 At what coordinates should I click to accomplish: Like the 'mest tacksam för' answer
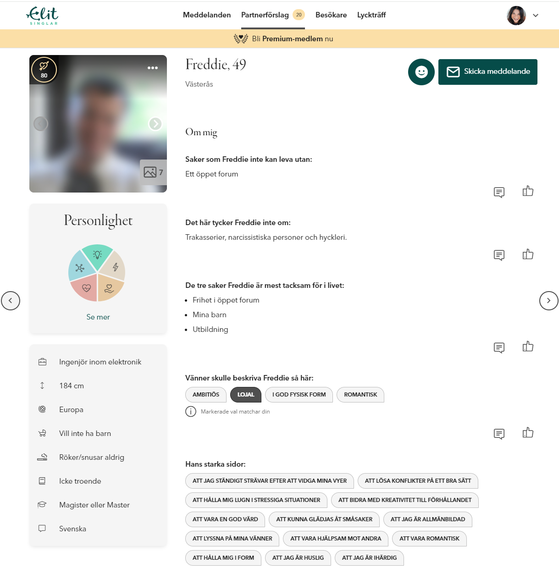(528, 347)
